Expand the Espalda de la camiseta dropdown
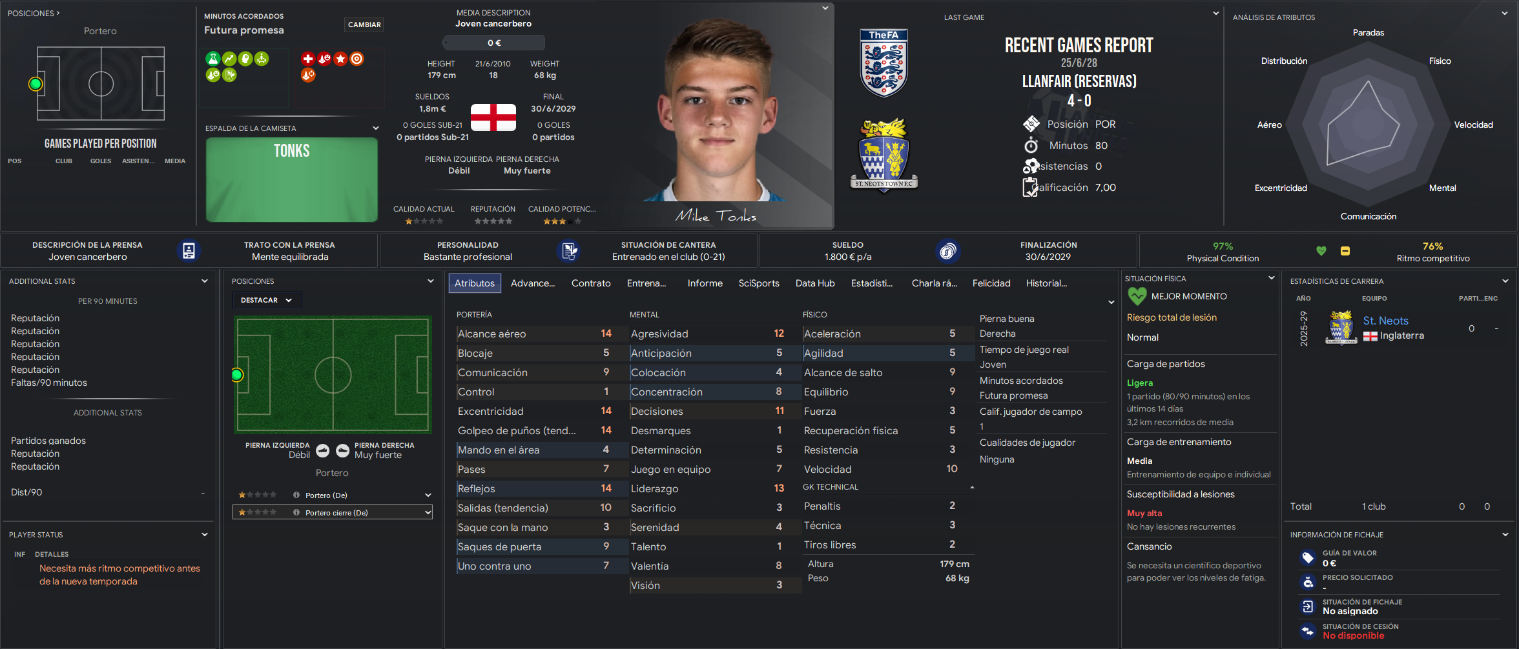Image resolution: width=1519 pixels, height=649 pixels. 376,128
